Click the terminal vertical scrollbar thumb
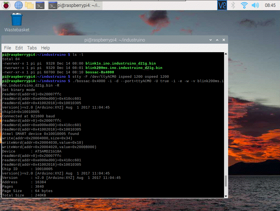Screen dimensions: 280x211 pyautogui.click(x=226, y=181)
